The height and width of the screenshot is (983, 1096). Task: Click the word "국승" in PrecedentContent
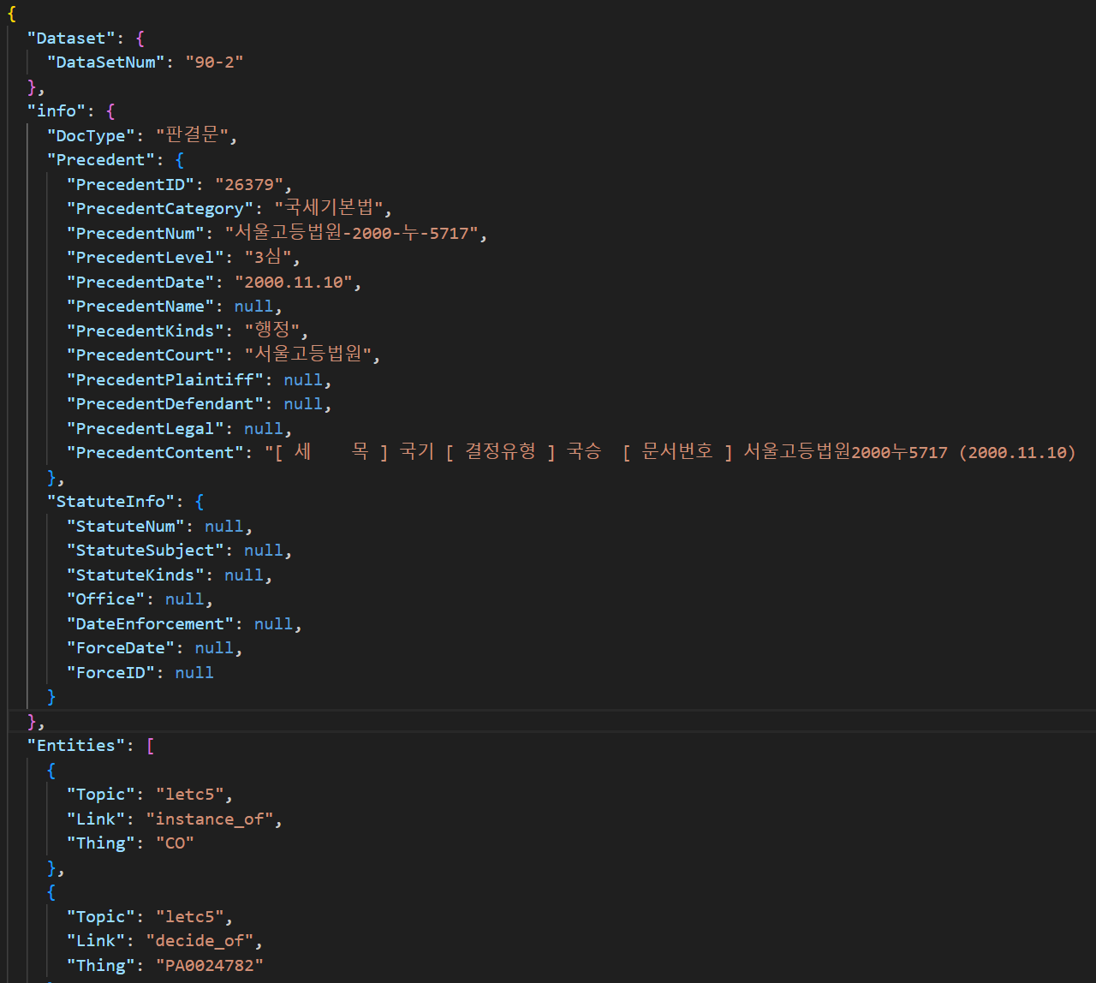tap(584, 452)
